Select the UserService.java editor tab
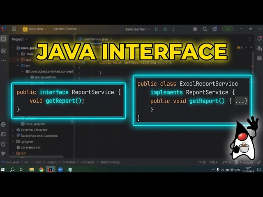The height and width of the screenshot is (197, 263). (96, 39)
